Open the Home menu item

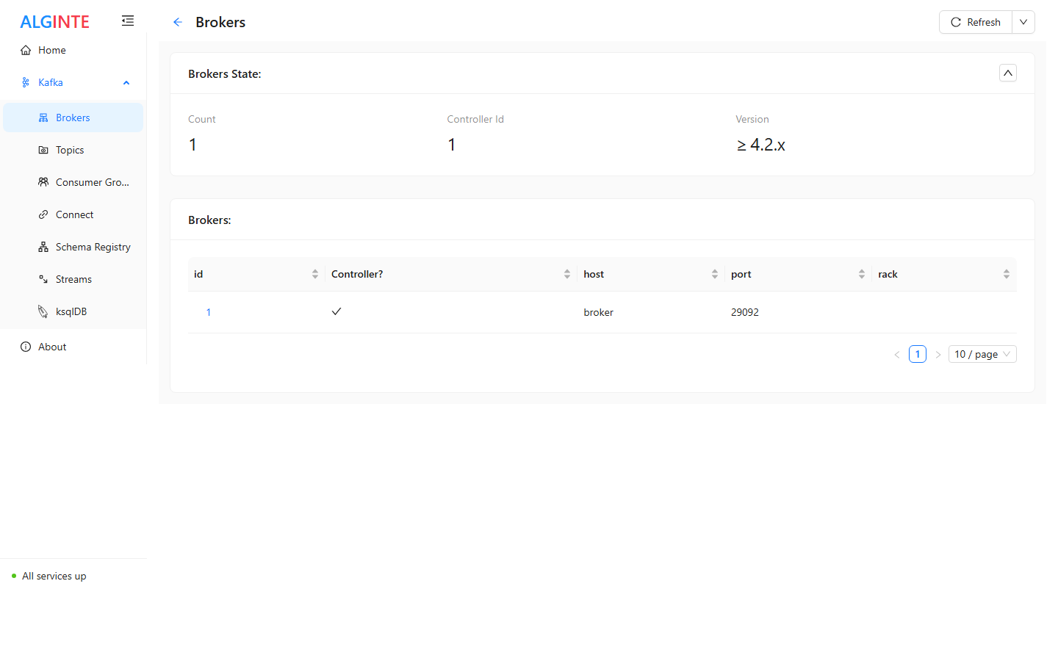[73, 50]
